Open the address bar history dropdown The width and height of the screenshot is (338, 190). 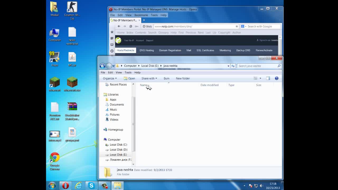pyautogui.click(x=228, y=66)
